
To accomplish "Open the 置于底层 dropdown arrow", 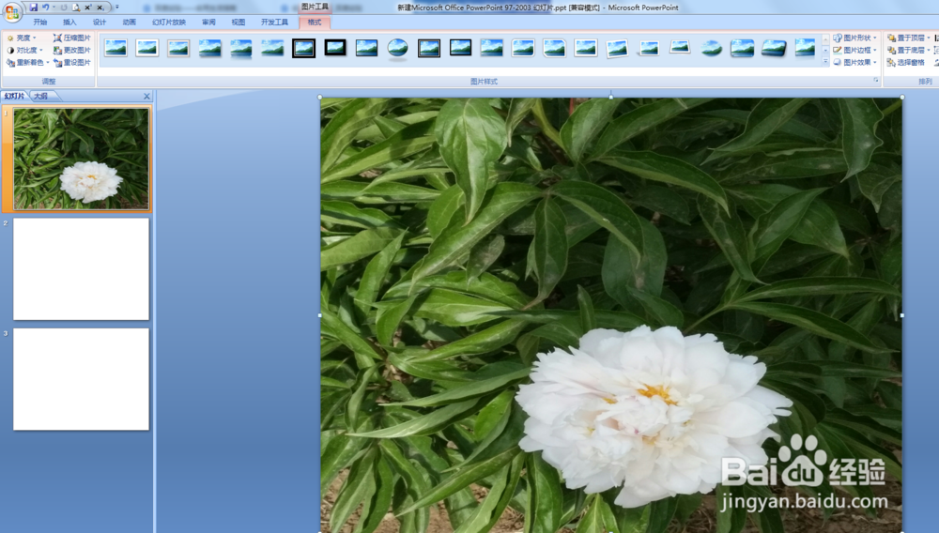I will (929, 51).
